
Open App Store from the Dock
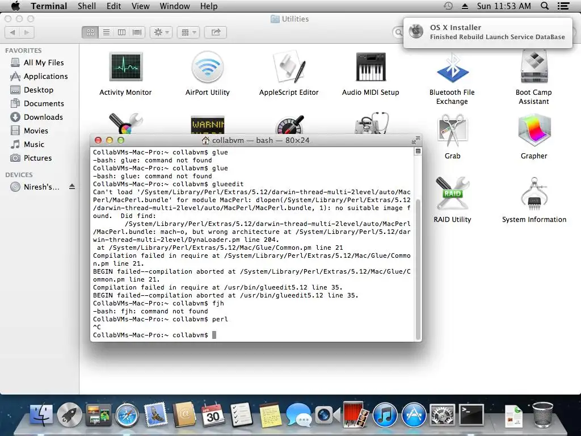click(414, 414)
